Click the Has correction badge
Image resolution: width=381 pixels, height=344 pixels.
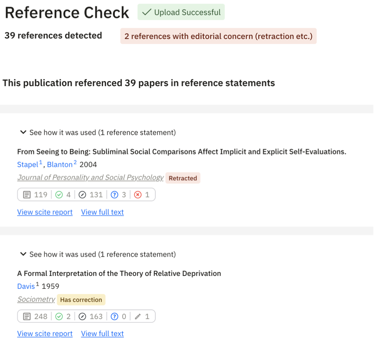tap(81, 300)
